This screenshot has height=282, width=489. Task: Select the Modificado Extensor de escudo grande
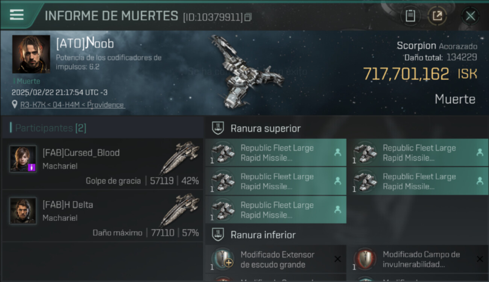click(x=275, y=259)
